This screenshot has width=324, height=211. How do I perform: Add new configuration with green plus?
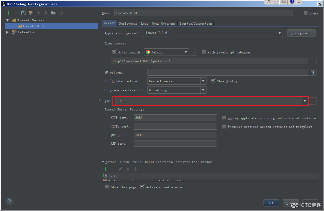8,13
